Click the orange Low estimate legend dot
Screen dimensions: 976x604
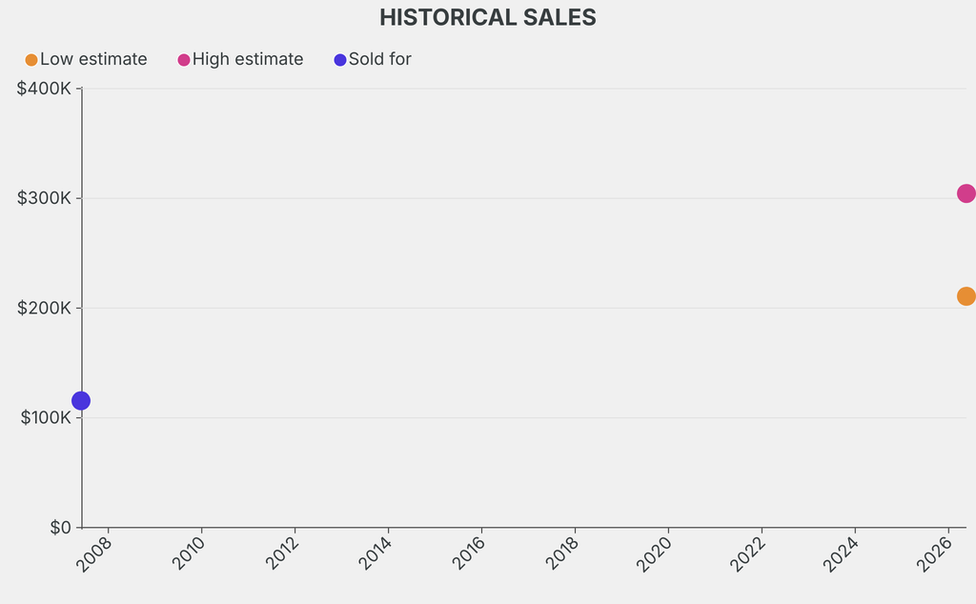(x=31, y=60)
